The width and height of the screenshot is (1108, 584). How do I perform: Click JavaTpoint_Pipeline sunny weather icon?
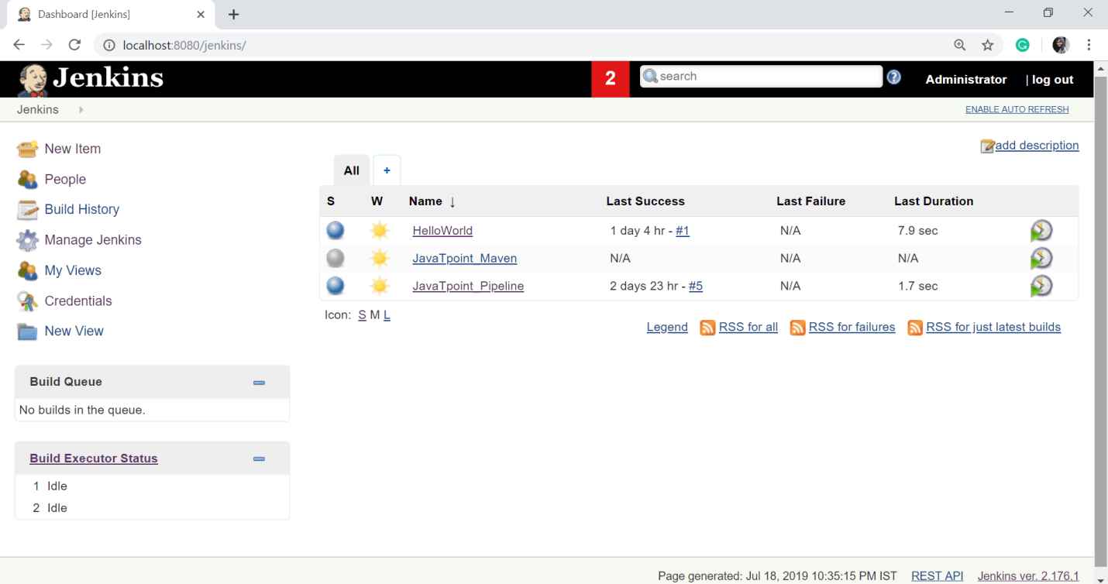(x=379, y=286)
